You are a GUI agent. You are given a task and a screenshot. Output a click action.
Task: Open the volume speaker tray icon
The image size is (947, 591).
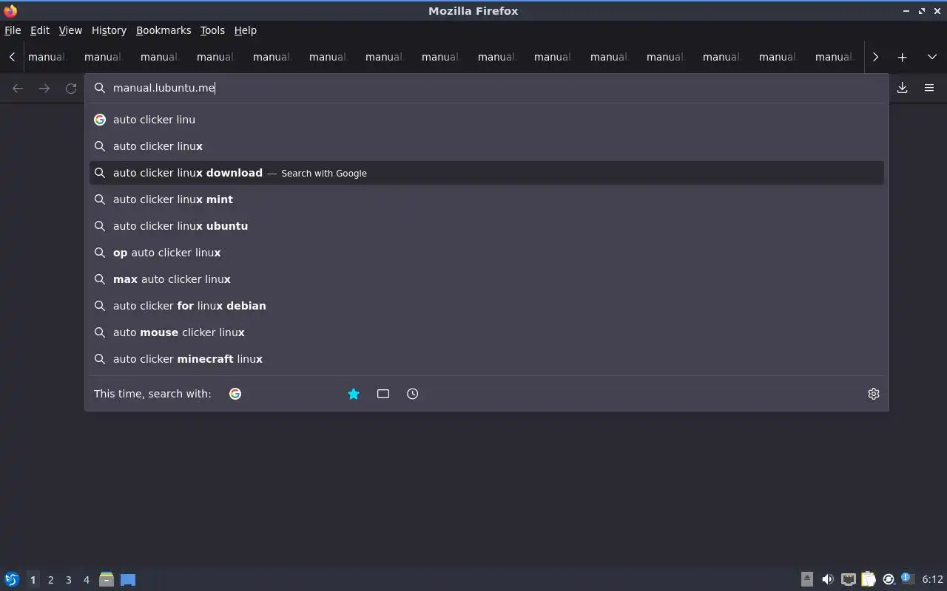click(x=828, y=579)
